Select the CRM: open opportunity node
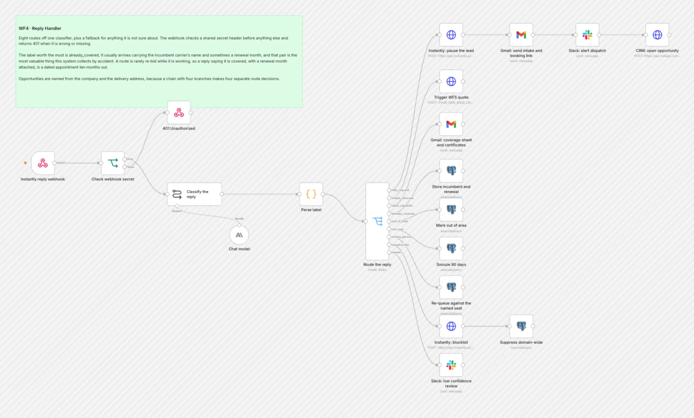 coord(657,35)
